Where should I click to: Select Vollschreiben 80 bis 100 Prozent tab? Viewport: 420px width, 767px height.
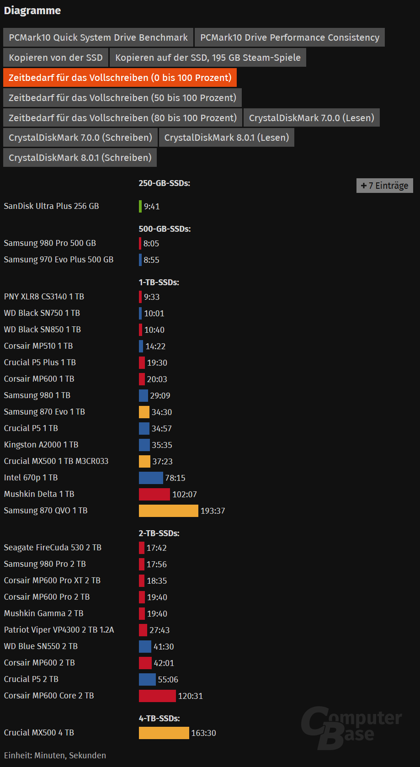point(122,118)
